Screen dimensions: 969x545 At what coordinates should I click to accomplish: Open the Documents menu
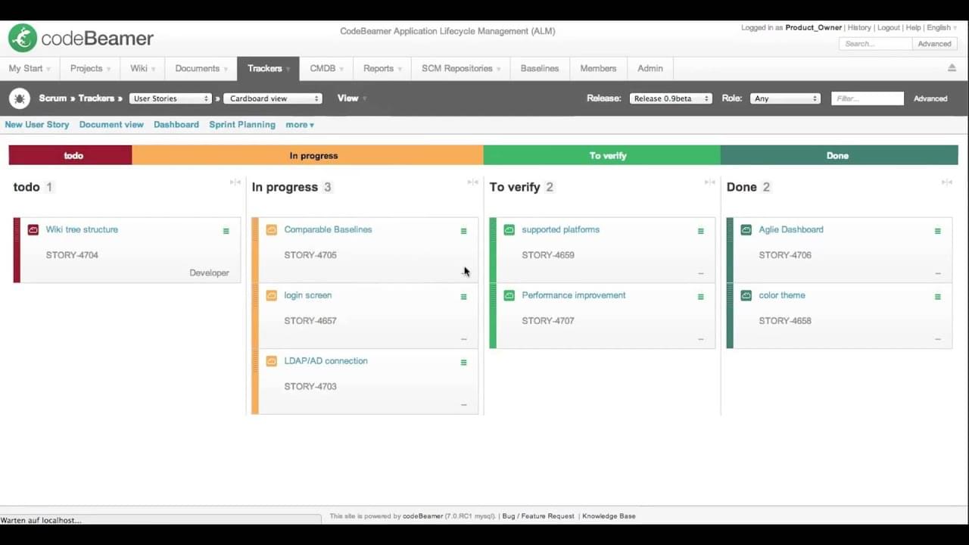201,68
